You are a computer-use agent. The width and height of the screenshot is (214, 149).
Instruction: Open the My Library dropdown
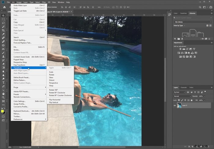[193, 22]
